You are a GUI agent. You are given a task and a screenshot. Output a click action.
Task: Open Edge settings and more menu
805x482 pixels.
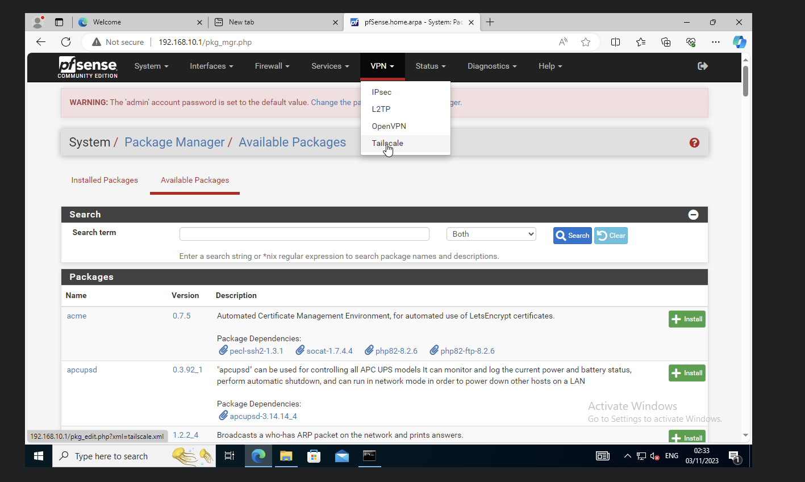click(716, 42)
